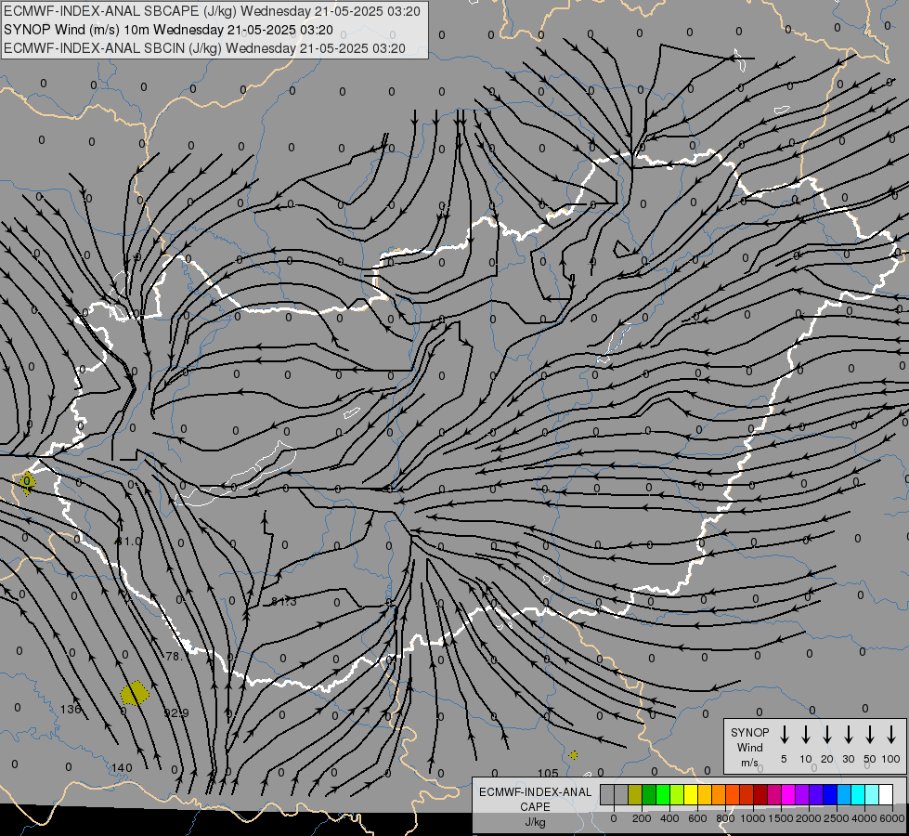
Task: Click the large olive CAPE patch in southwest
Action: click(135, 693)
